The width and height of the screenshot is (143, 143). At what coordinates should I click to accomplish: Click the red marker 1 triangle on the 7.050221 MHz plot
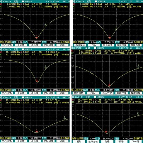110,38
